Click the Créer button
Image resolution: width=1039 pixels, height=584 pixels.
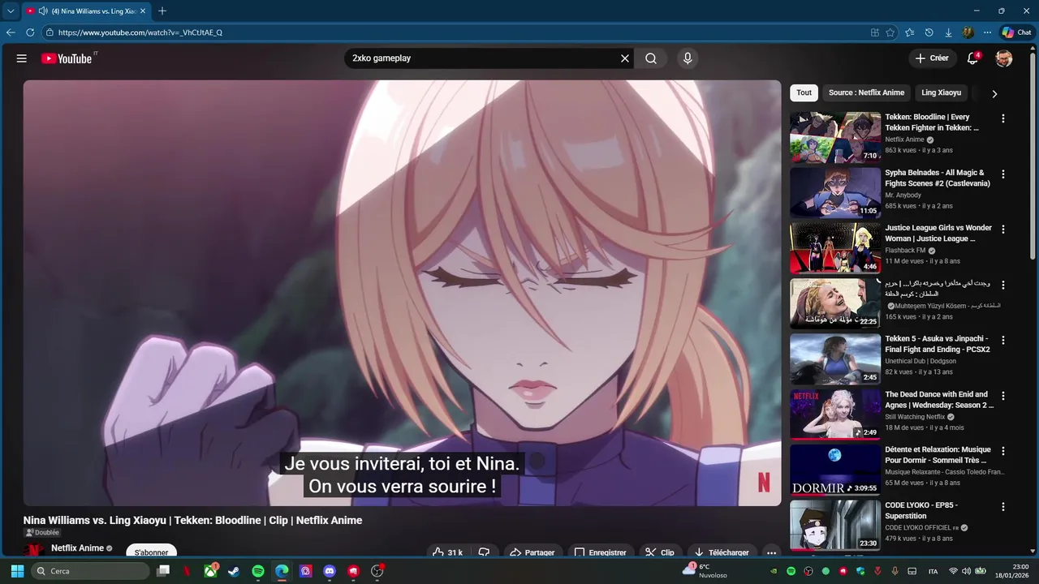click(x=932, y=58)
